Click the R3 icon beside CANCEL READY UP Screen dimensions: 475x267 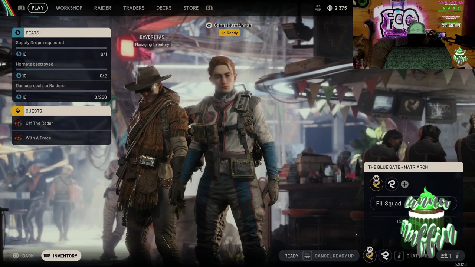pyautogui.click(x=307, y=256)
